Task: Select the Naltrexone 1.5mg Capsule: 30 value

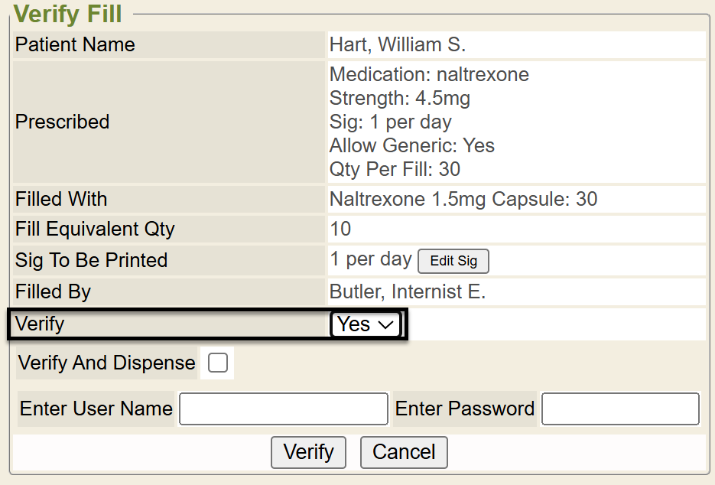Action: pyautogui.click(x=463, y=200)
